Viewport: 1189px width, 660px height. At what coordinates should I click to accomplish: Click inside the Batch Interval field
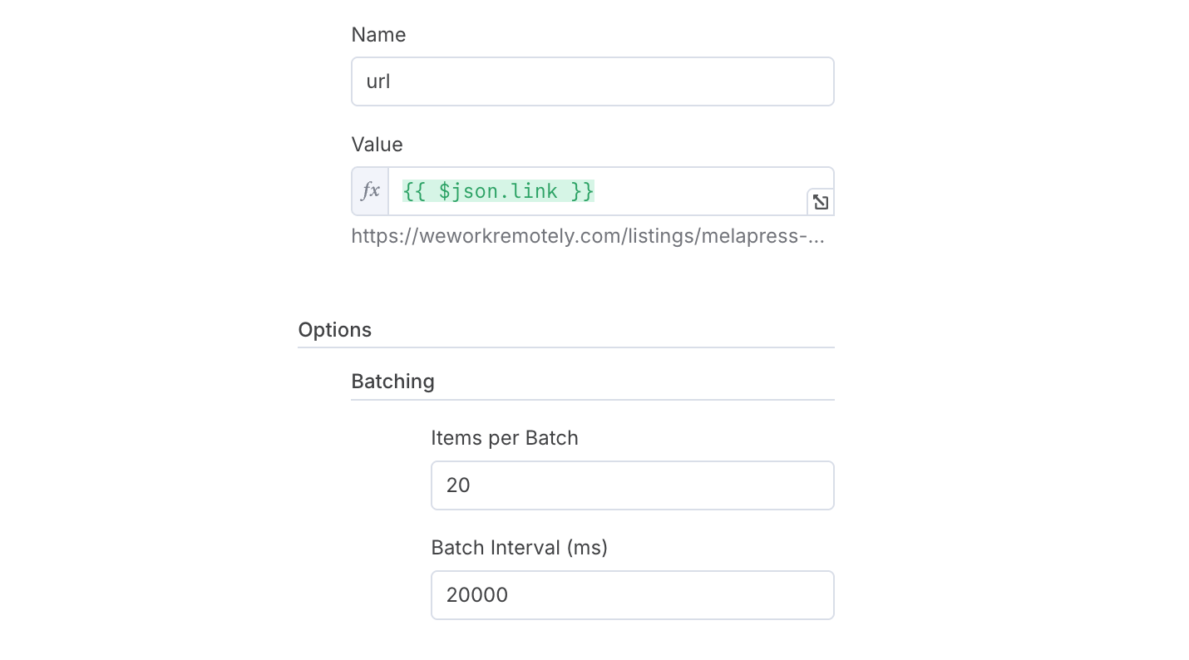(632, 595)
